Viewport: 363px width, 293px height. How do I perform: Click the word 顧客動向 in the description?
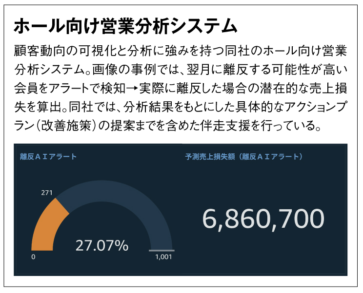tap(37, 51)
